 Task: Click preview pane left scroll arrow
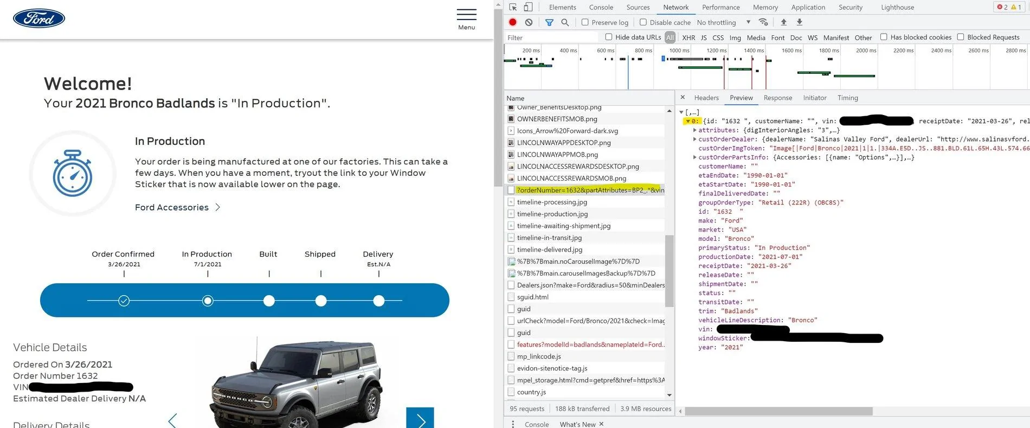(680, 411)
